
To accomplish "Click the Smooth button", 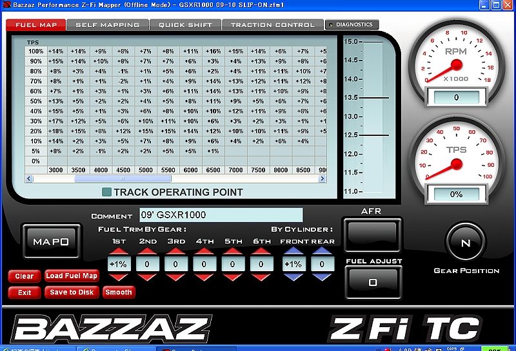I will (x=119, y=292).
